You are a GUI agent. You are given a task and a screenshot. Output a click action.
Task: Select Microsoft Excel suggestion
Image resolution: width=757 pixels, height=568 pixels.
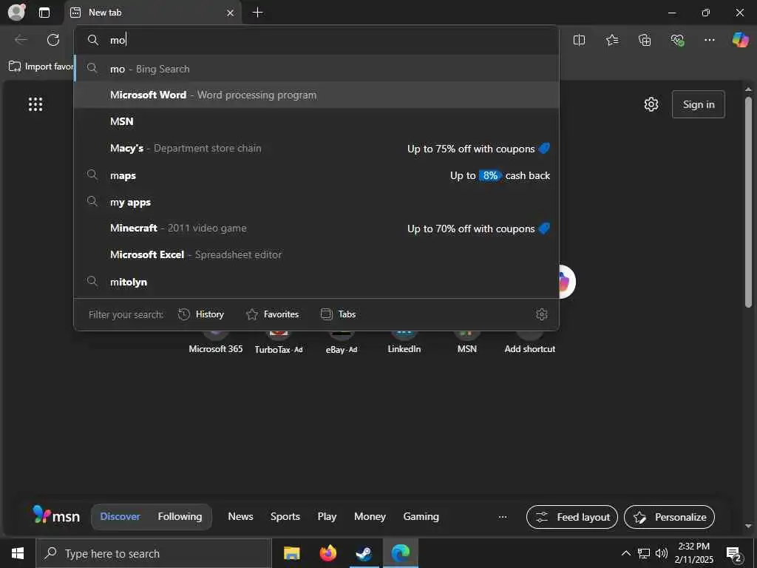tap(316, 254)
